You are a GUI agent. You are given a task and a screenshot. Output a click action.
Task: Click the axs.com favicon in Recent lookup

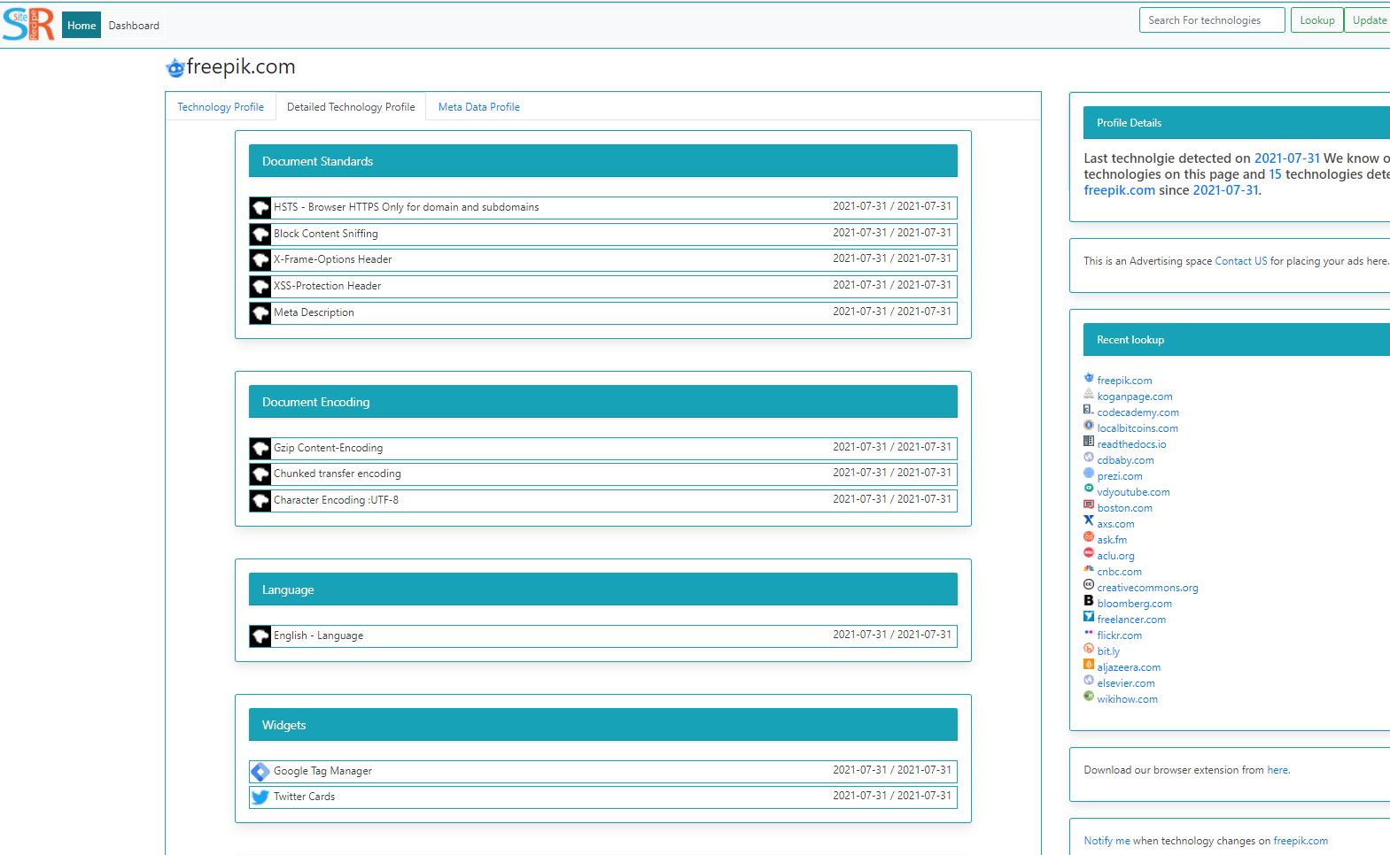(x=1089, y=521)
